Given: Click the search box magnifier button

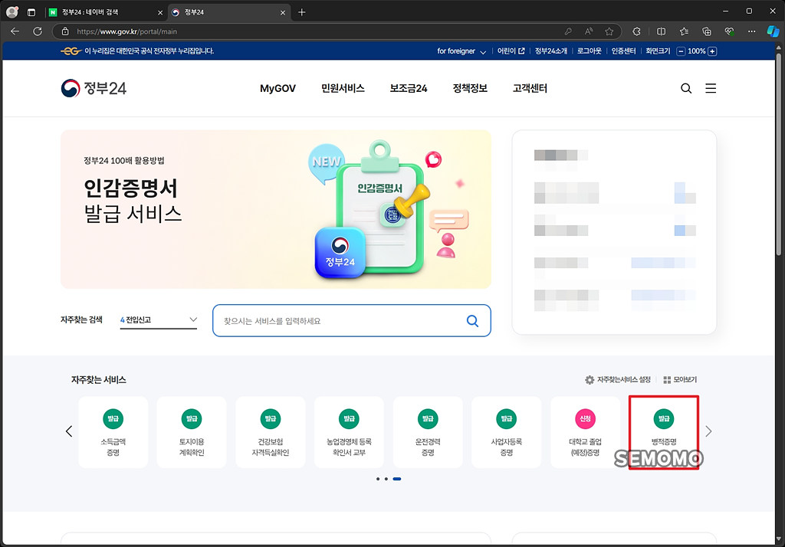Looking at the screenshot, I should point(472,321).
